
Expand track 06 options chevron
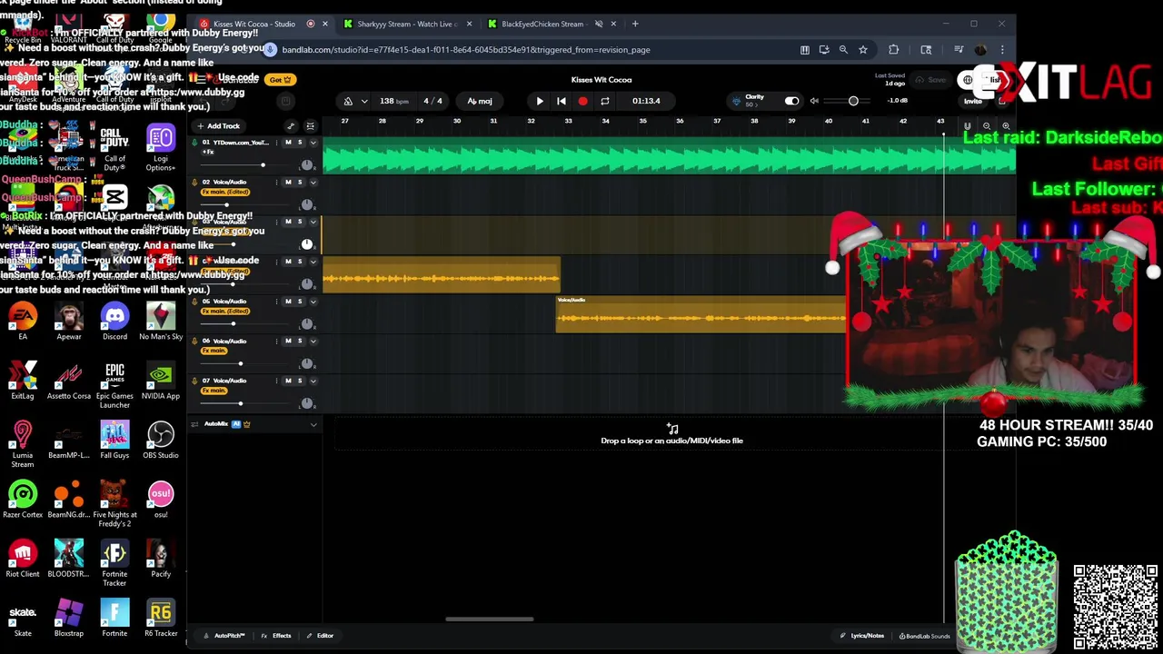313,341
